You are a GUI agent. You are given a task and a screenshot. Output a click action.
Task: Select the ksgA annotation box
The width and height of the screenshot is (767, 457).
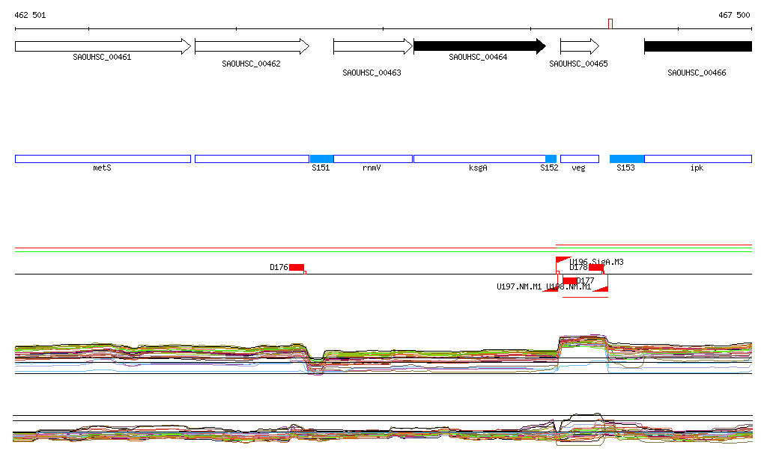479,159
